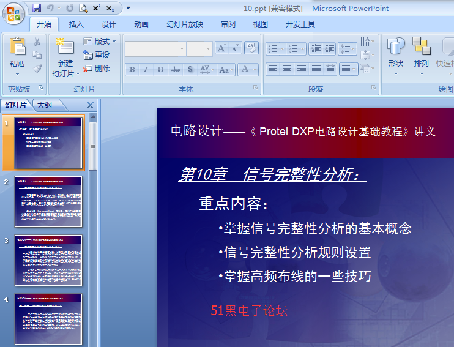Decrease the font size

pos(235,48)
